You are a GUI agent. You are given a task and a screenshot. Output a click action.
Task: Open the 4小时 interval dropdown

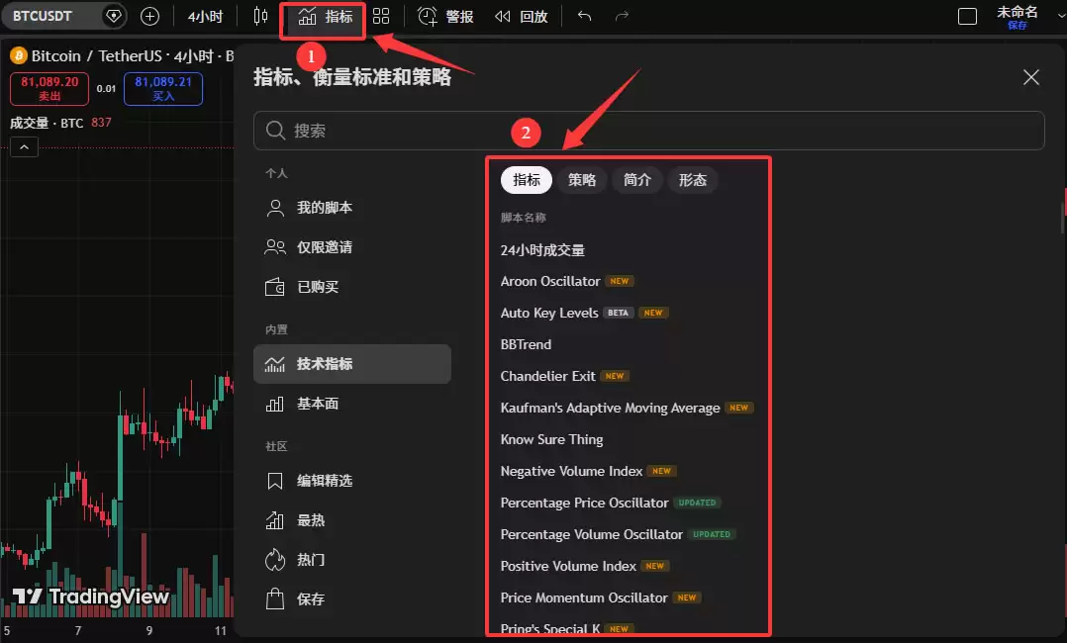click(x=205, y=17)
